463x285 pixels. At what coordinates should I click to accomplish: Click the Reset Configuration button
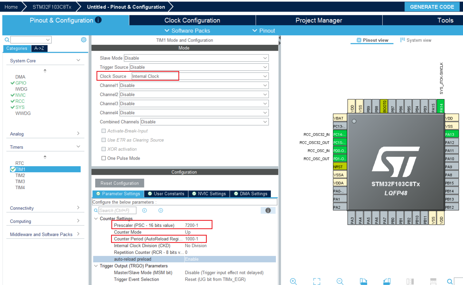click(119, 183)
